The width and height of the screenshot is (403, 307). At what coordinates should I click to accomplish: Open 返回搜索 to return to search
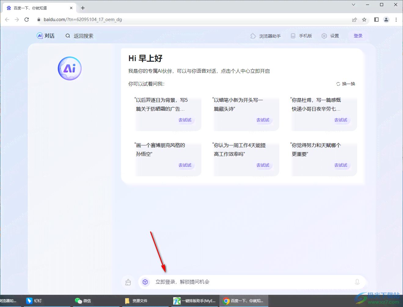(83, 36)
